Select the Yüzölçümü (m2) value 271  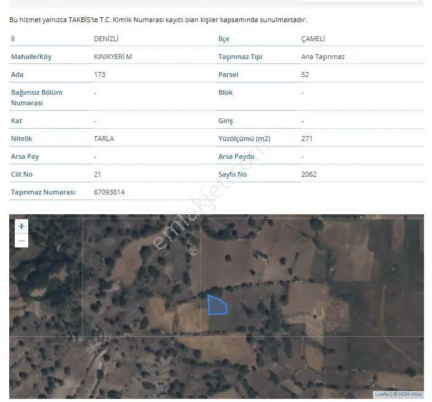pyautogui.click(x=307, y=139)
